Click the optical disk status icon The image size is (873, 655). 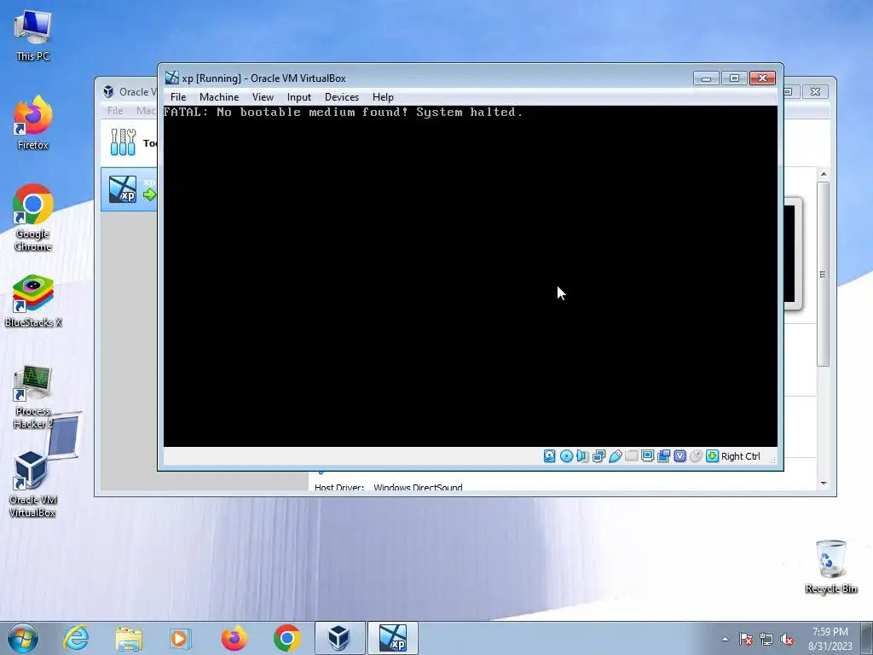[566, 456]
